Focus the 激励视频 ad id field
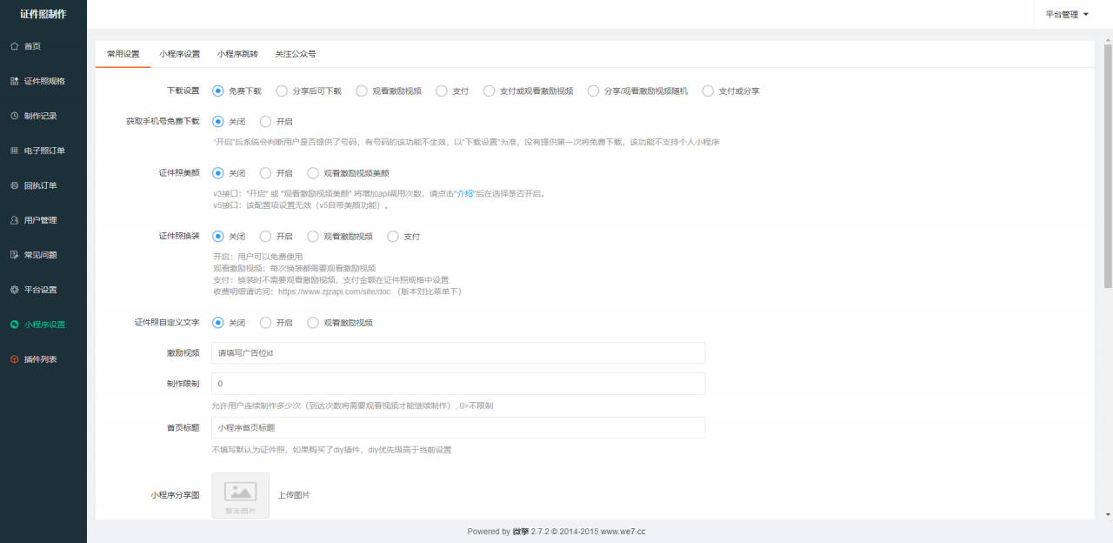Viewport: 1113px width, 543px height. (x=458, y=352)
